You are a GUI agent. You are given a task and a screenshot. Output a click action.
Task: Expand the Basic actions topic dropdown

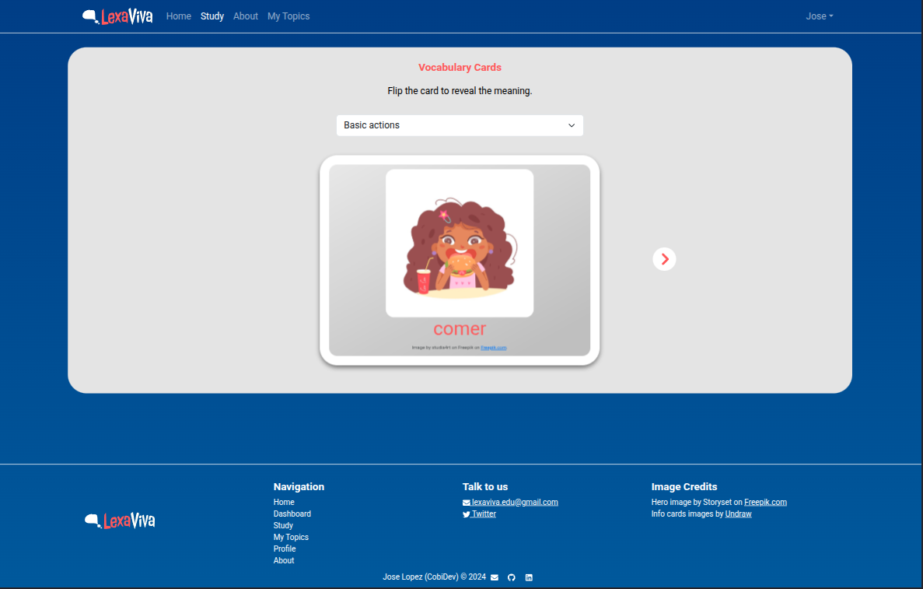[460, 125]
